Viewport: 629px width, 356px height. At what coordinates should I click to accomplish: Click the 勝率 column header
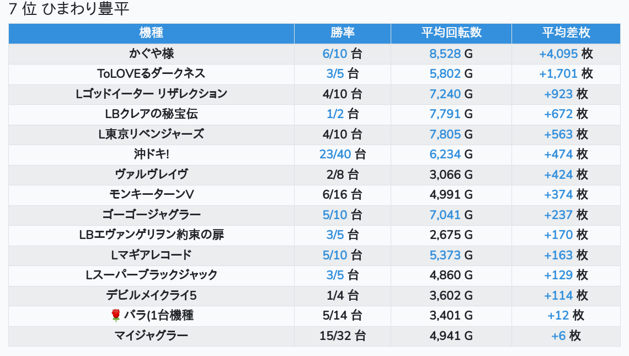coord(342,33)
